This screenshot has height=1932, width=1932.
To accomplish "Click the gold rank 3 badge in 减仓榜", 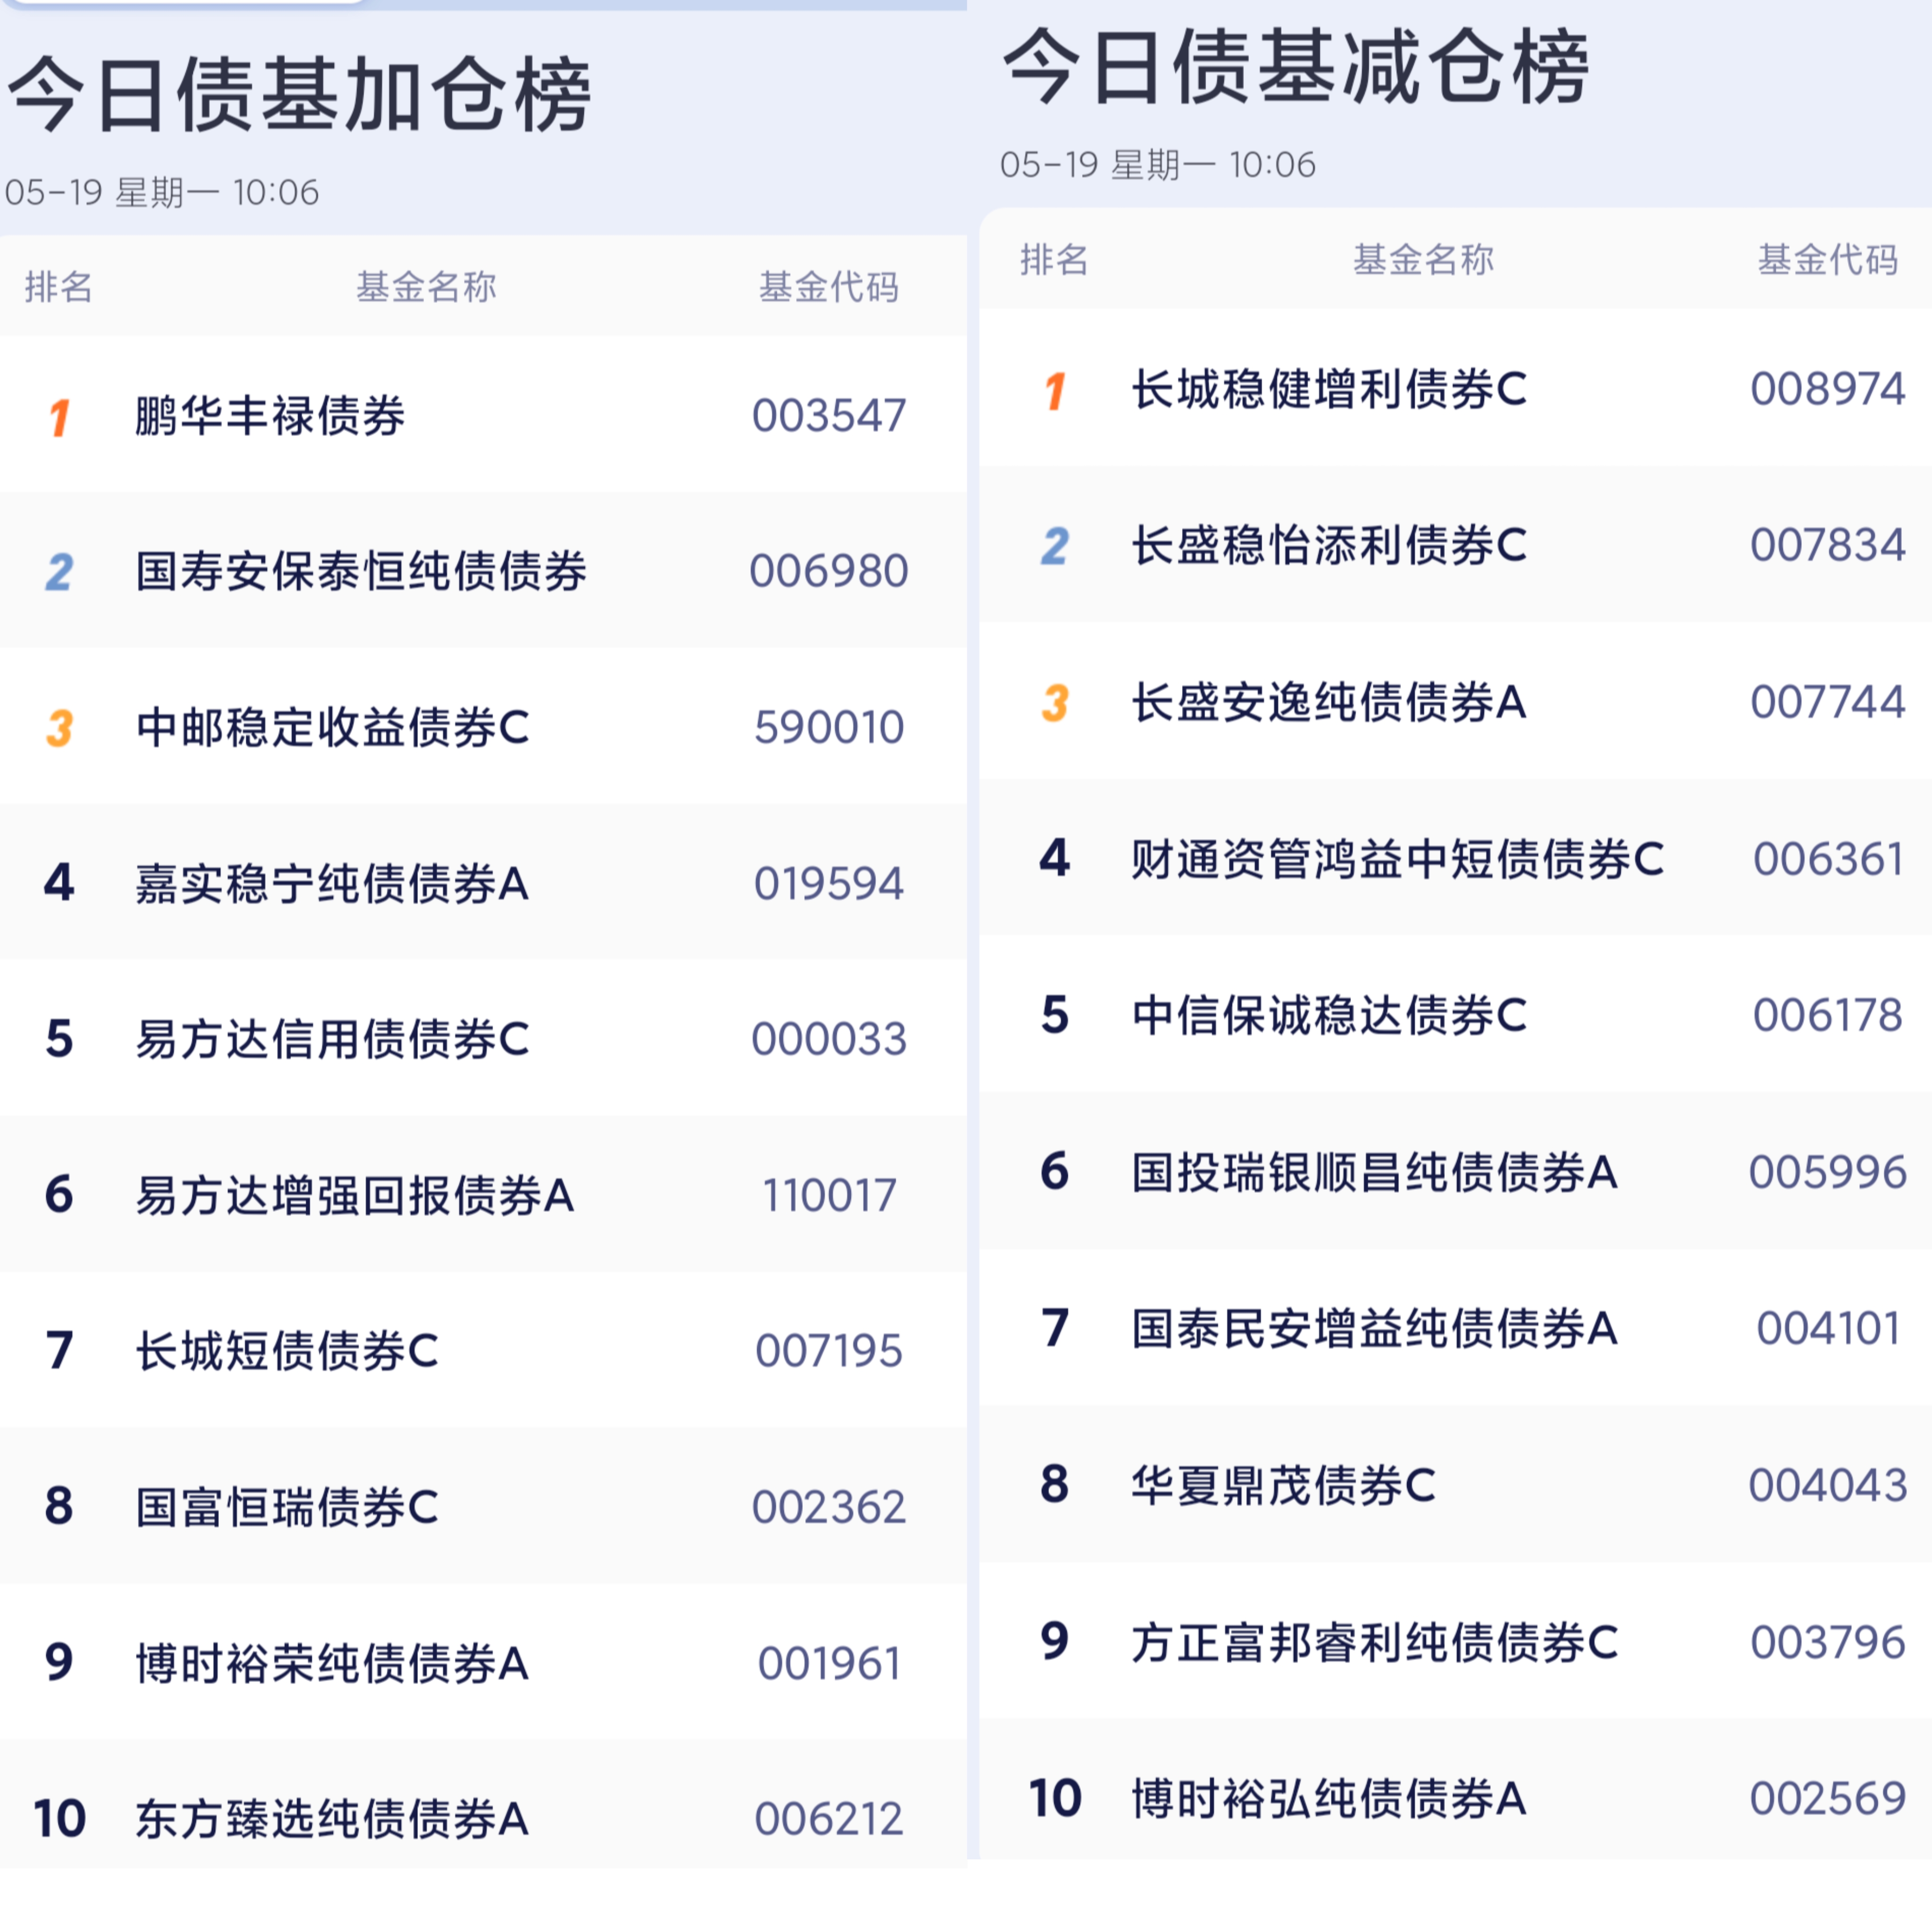I will pyautogui.click(x=1055, y=703).
